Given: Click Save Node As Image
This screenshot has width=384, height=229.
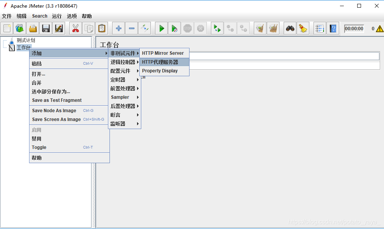Looking at the screenshot, I should (69, 110).
